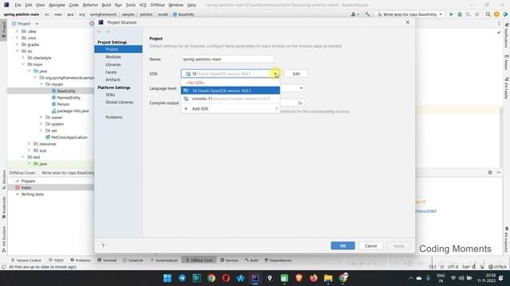Select Writing tests step in Diffblue panel
Image resolution: width=510 pixels, height=286 pixels.
tap(32, 194)
